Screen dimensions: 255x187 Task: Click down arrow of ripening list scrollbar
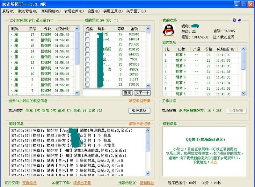[77, 93]
